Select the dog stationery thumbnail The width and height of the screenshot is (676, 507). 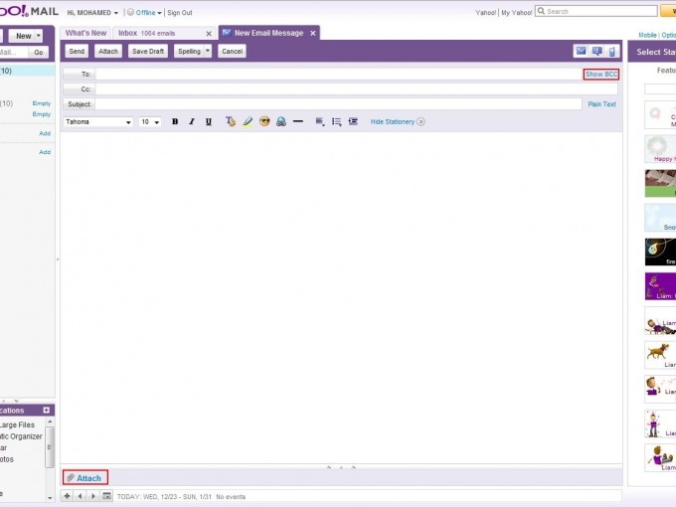(x=660, y=355)
